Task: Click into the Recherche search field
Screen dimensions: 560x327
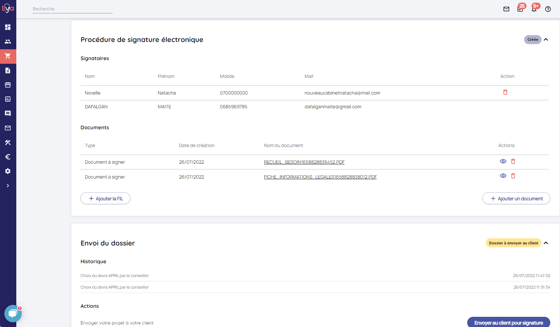Action: 72,9
